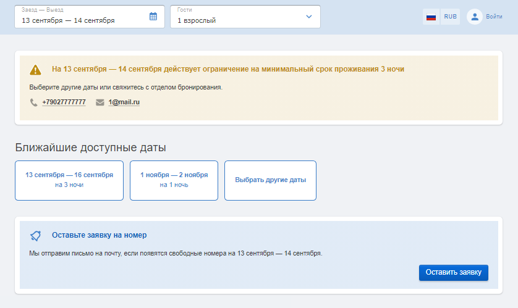This screenshot has height=308, width=518.
Task: Click the yellow warning triangle icon
Action: (35, 70)
